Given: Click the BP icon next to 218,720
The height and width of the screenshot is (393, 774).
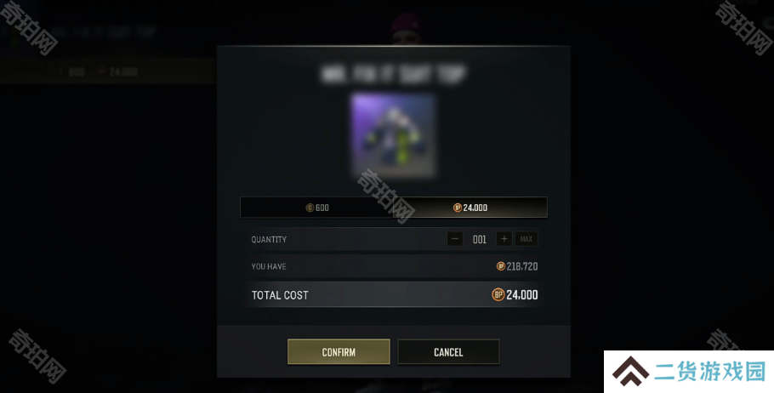Looking at the screenshot, I should [500, 266].
